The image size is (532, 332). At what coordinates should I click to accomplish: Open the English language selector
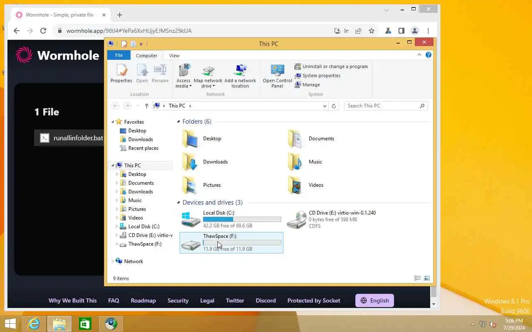point(374,300)
